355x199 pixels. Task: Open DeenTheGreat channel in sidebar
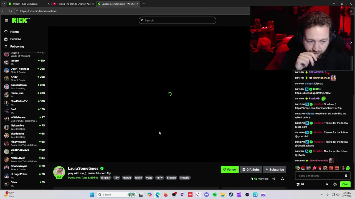(x=24, y=70)
